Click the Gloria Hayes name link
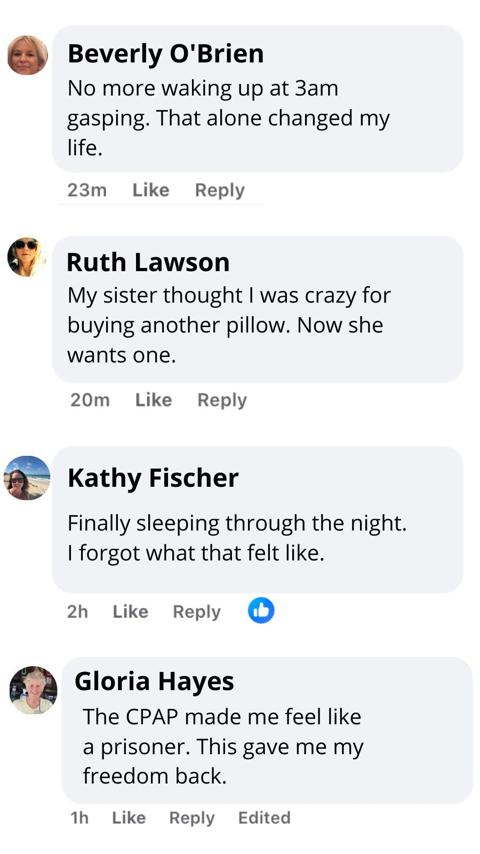The height and width of the screenshot is (854, 480). (154, 681)
